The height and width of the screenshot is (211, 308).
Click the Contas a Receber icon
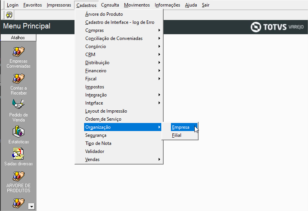(x=18, y=78)
